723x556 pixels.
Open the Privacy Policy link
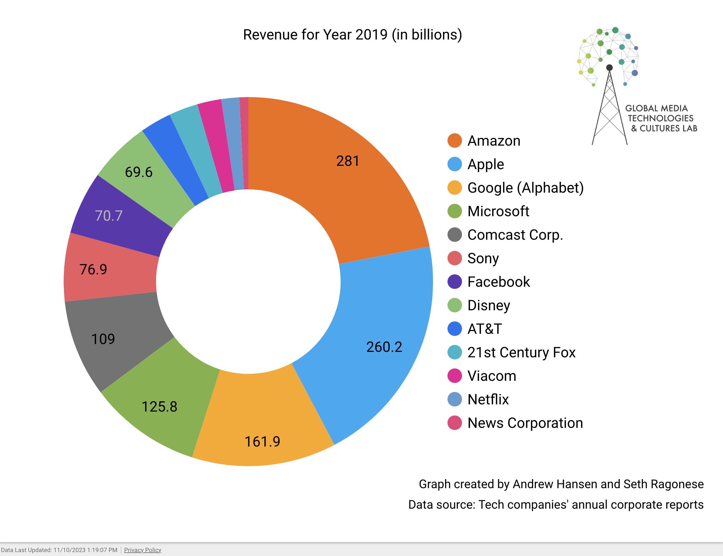[142, 550]
